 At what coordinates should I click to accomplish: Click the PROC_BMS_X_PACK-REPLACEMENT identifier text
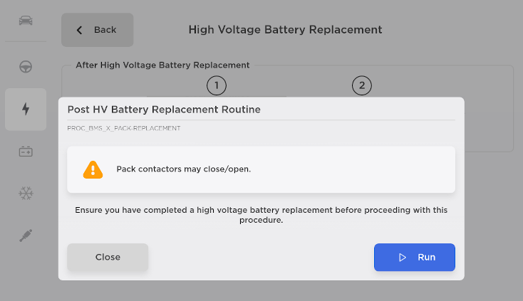123,128
